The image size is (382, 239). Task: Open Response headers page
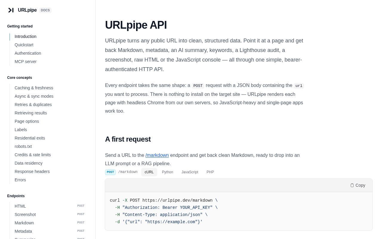(x=32, y=171)
